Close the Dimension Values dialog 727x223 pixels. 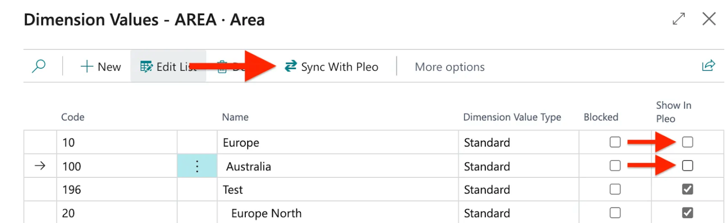pyautogui.click(x=709, y=19)
